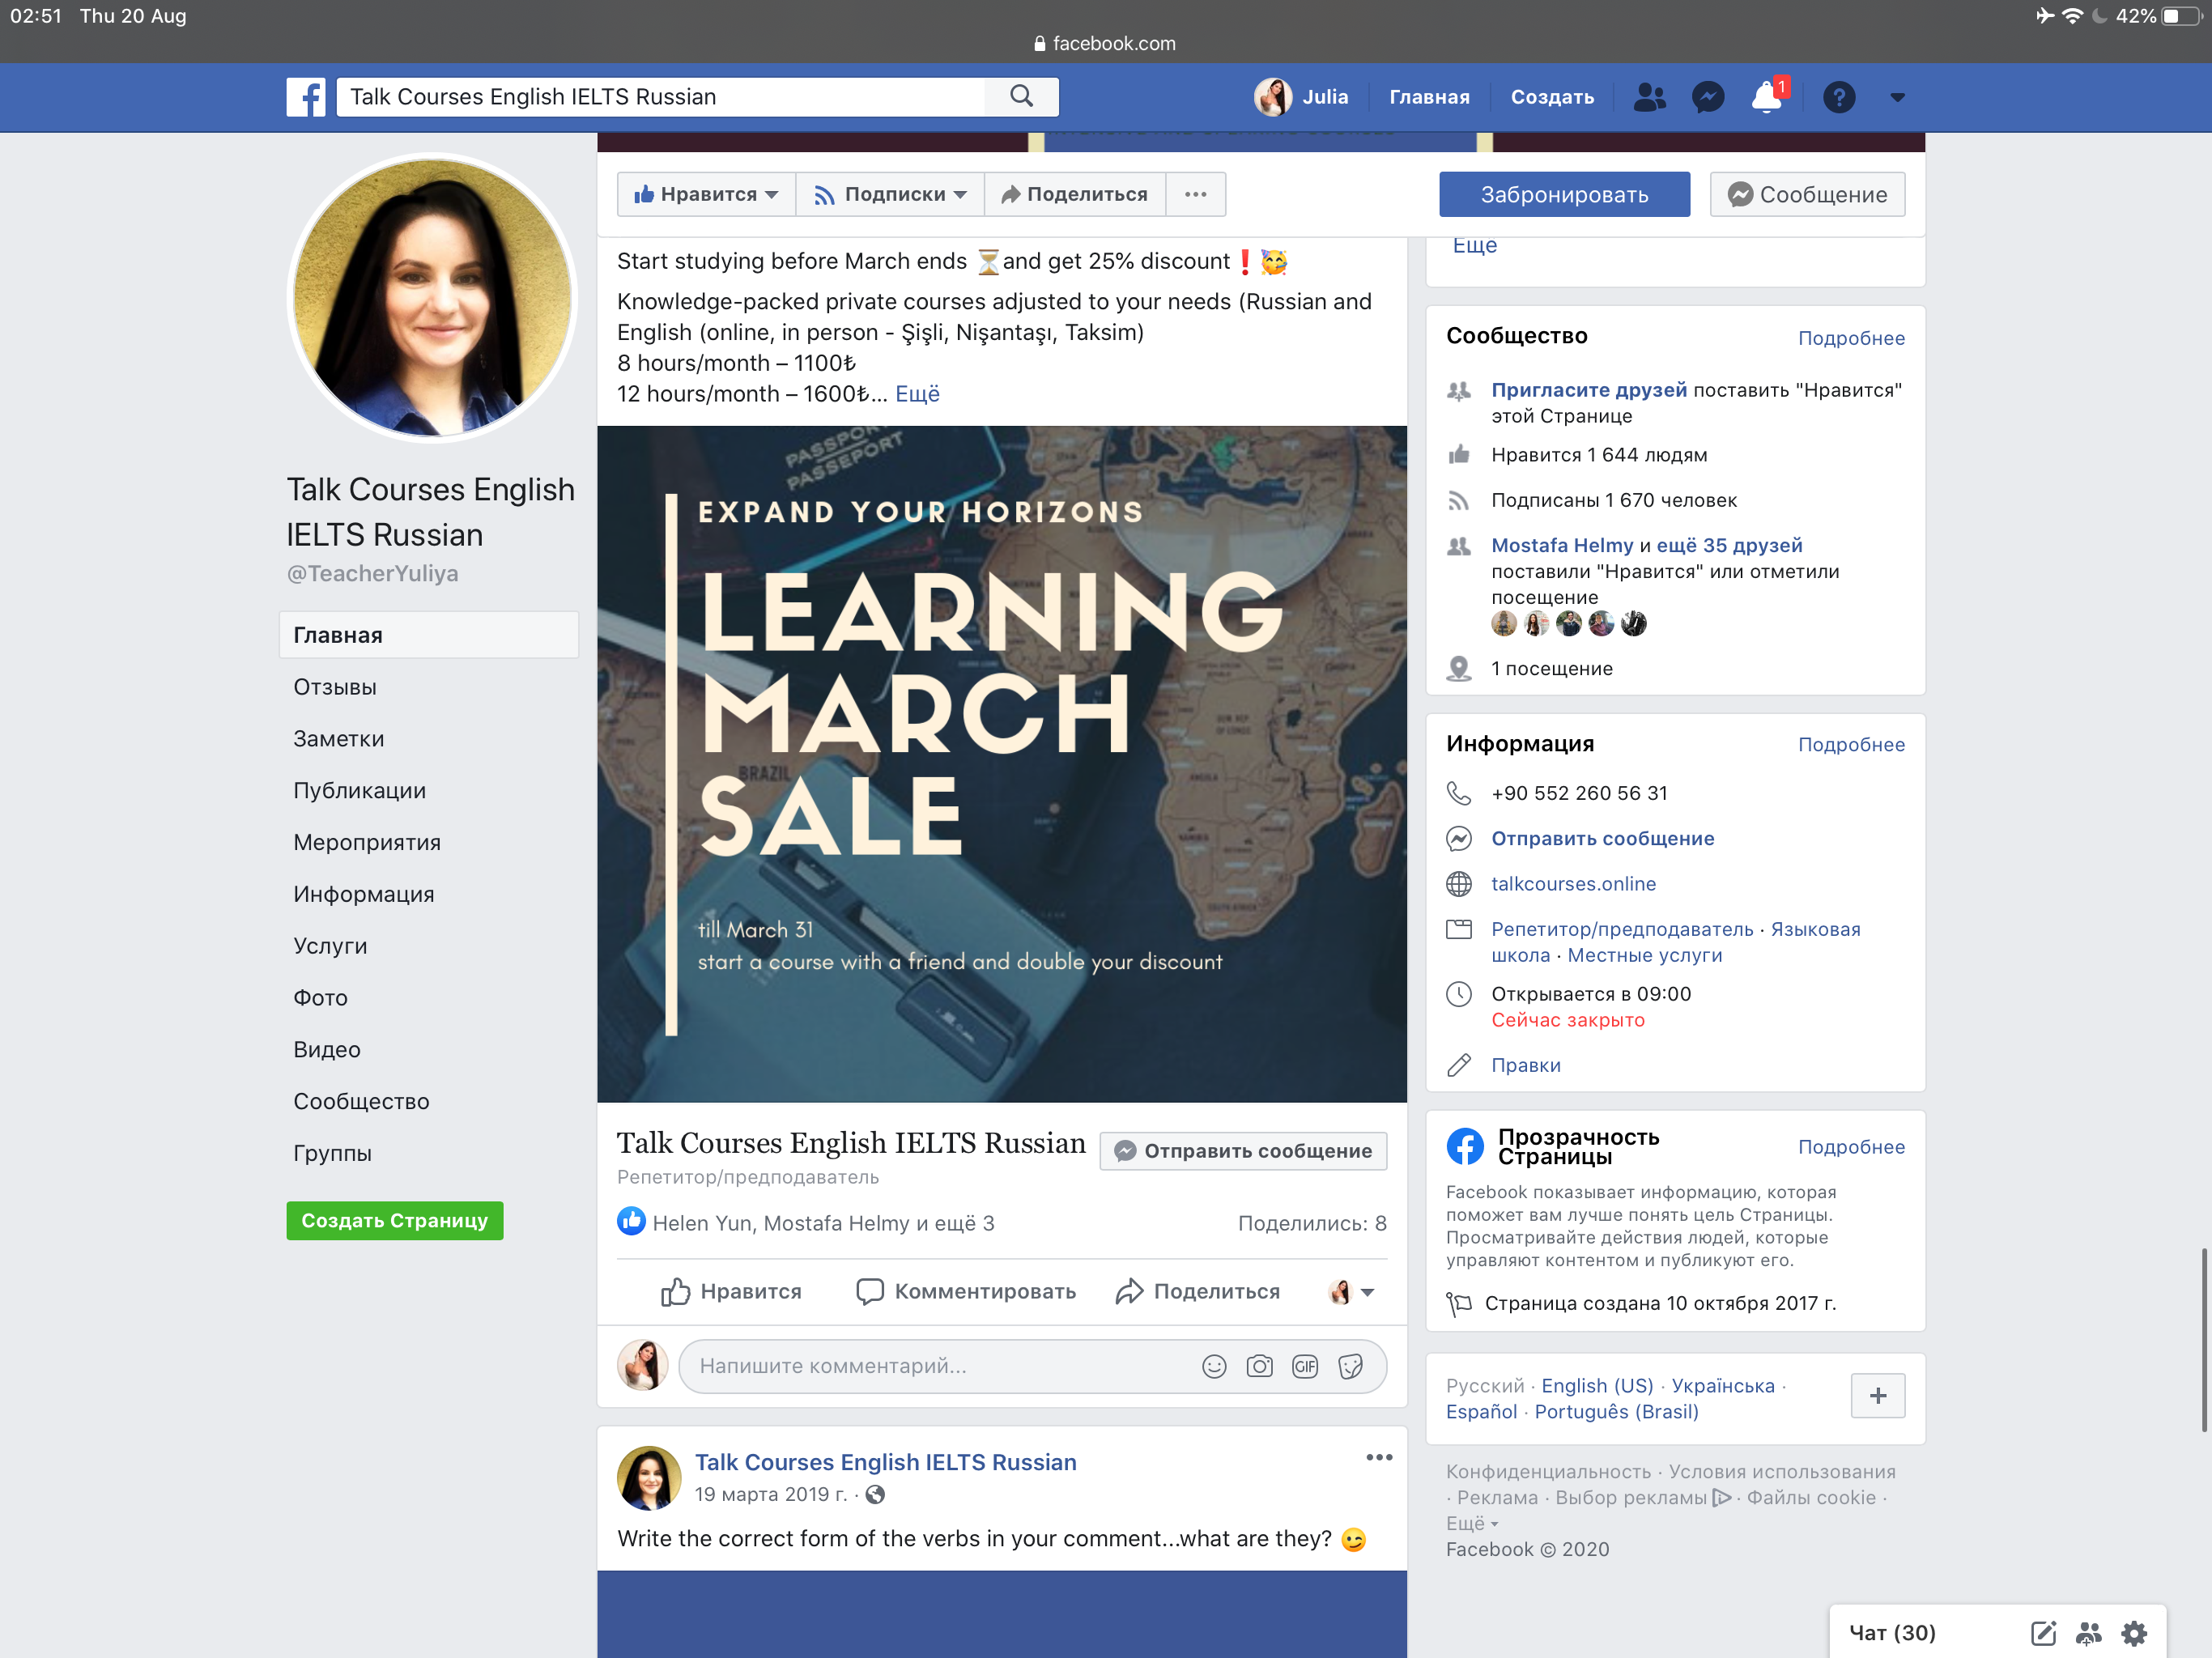Image resolution: width=2212 pixels, height=1658 pixels.
Task: Open the Услуги sidebar tab
Action: pyautogui.click(x=330, y=946)
